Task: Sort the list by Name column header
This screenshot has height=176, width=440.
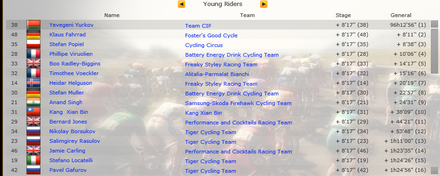Action: coord(112,15)
